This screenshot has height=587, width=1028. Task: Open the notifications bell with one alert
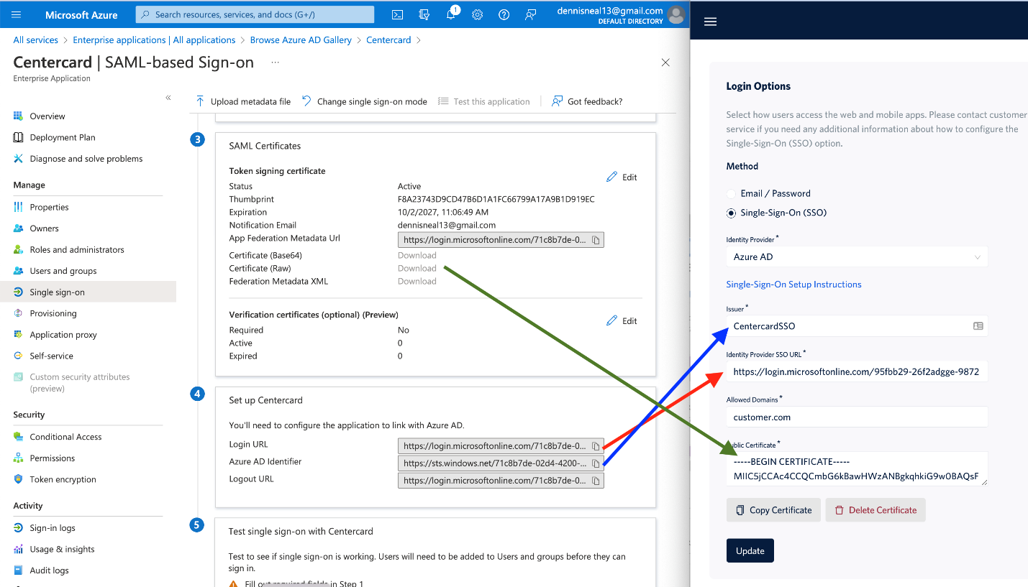[450, 14]
